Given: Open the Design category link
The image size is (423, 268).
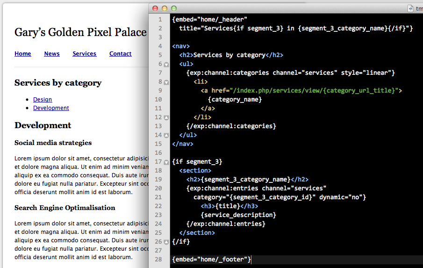Looking at the screenshot, I should point(43,100).
